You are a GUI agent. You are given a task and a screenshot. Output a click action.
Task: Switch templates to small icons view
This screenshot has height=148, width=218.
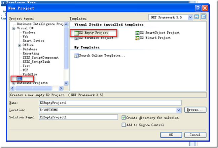pyautogui.click(x=204, y=17)
